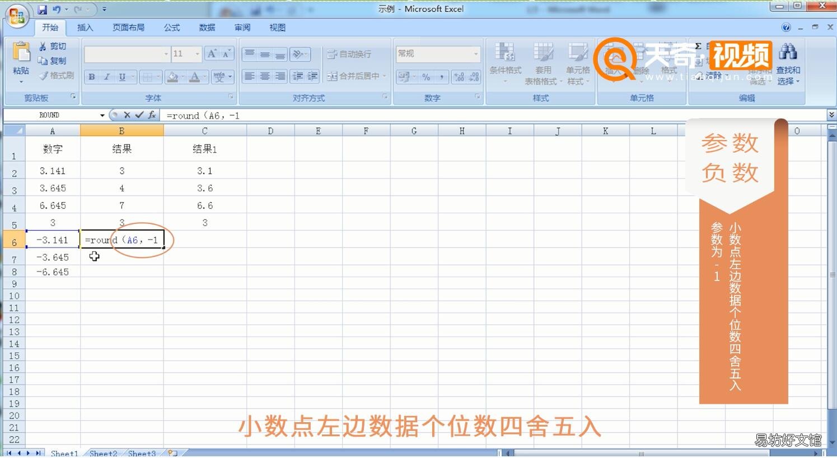Image resolution: width=837 pixels, height=458 pixels.
Task: Toggle underline formatting
Action: click(x=122, y=77)
